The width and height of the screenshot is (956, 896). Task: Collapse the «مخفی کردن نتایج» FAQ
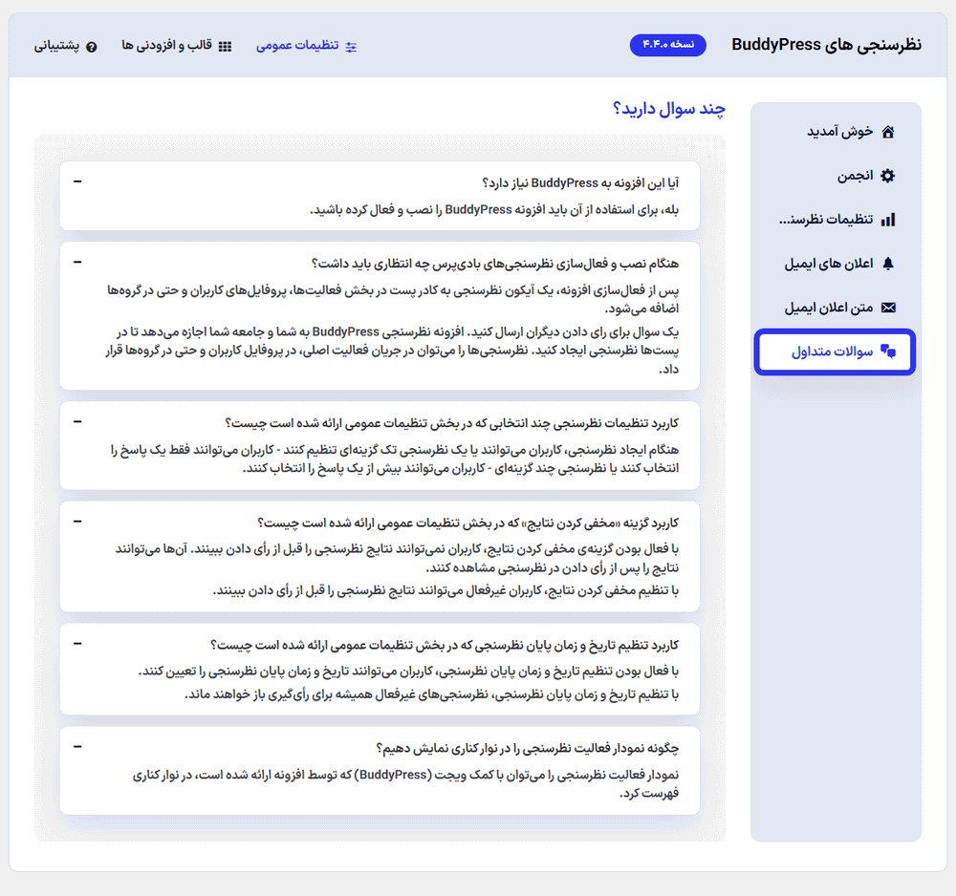(77, 522)
